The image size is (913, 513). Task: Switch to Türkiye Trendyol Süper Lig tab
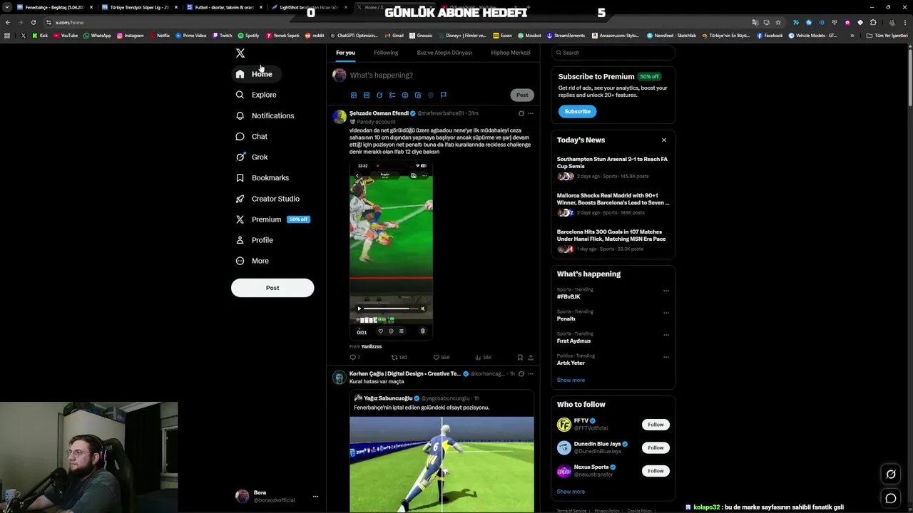pos(136,7)
